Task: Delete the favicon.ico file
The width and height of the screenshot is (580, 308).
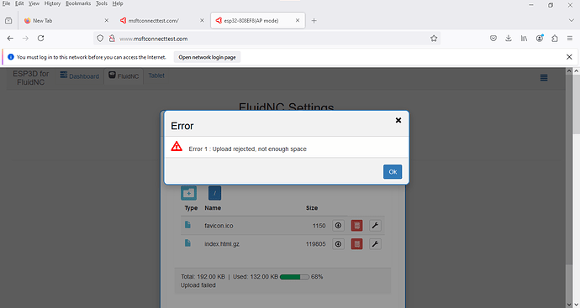Action: (356, 226)
